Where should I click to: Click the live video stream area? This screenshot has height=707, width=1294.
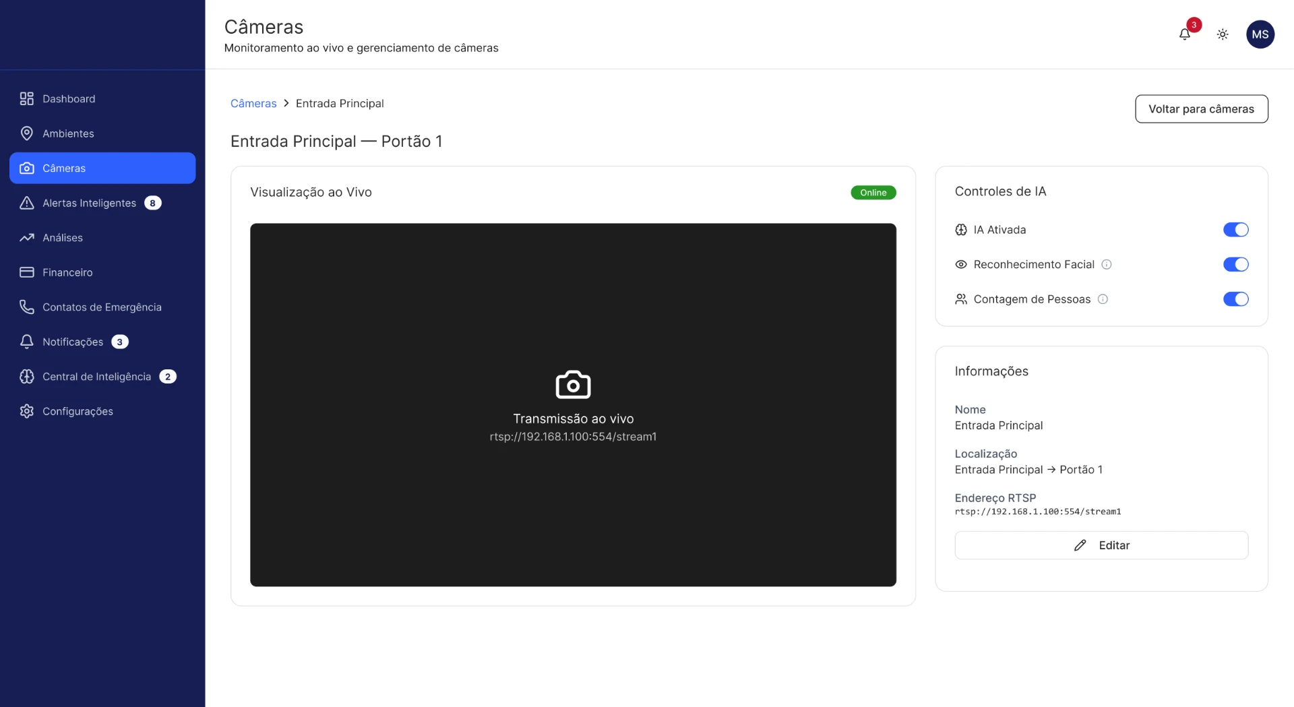click(573, 405)
